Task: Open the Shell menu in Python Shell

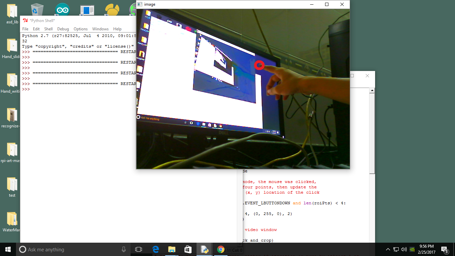Action: [49, 29]
